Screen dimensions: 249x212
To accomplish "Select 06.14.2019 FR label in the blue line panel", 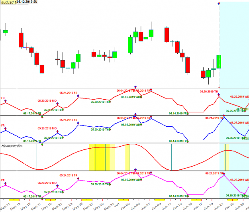I will point(178,141).
